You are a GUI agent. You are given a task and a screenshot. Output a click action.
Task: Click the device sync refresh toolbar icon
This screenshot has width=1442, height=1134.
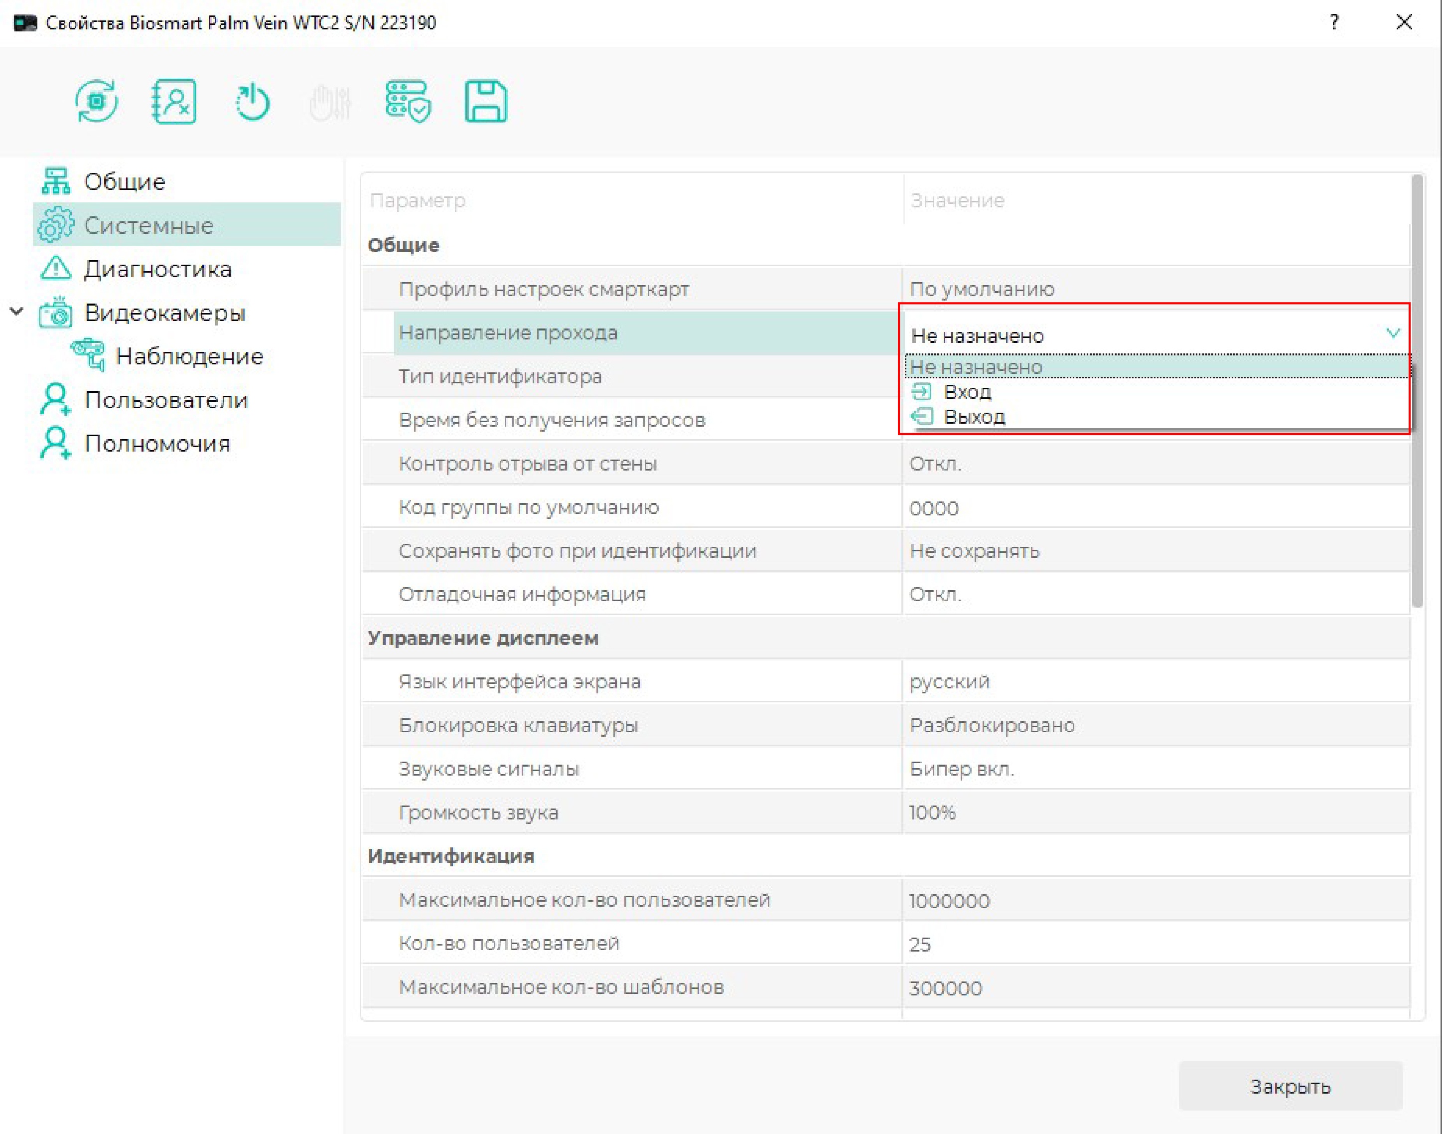(x=96, y=101)
